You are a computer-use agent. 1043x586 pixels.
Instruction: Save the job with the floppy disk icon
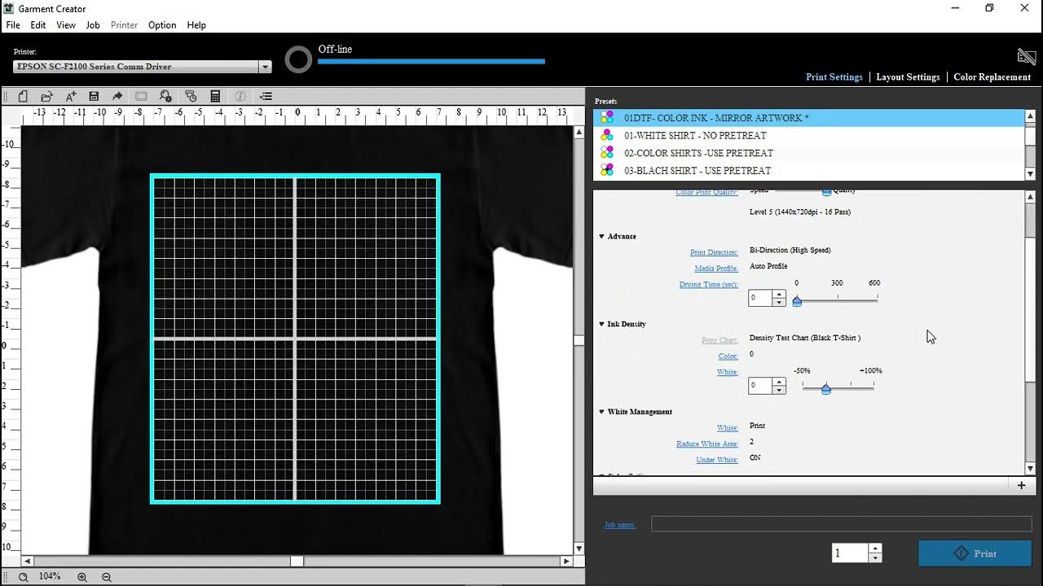point(94,96)
